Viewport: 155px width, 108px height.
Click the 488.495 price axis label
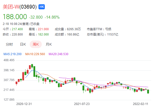pyautogui.click(x=9, y=60)
